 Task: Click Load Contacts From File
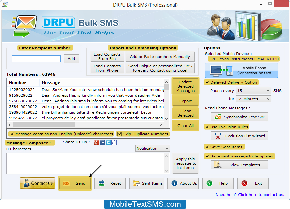click(107, 57)
